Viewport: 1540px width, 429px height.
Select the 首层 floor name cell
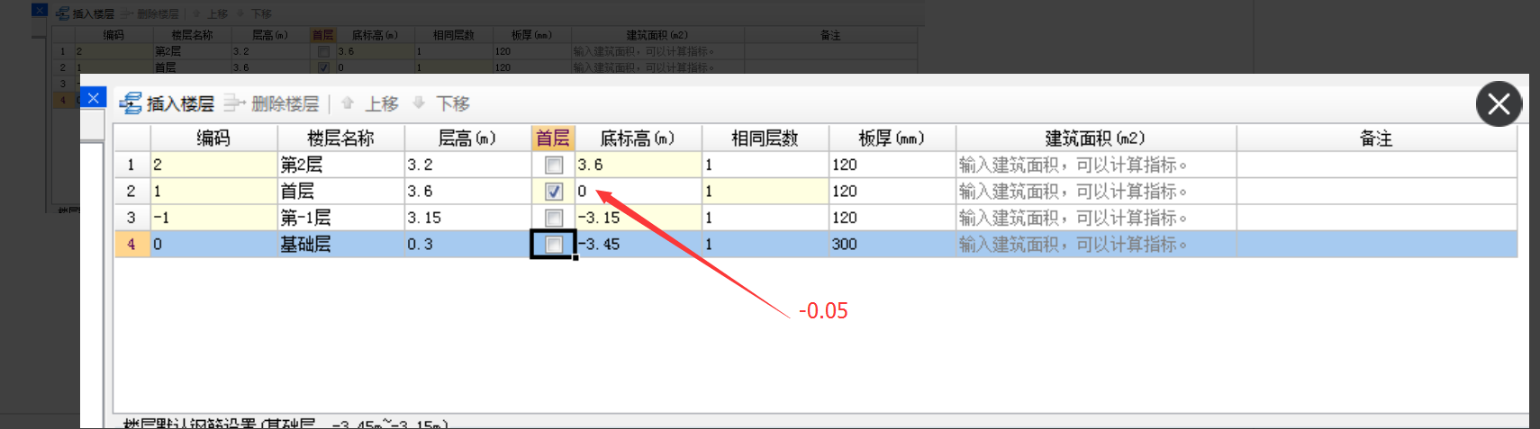click(340, 191)
